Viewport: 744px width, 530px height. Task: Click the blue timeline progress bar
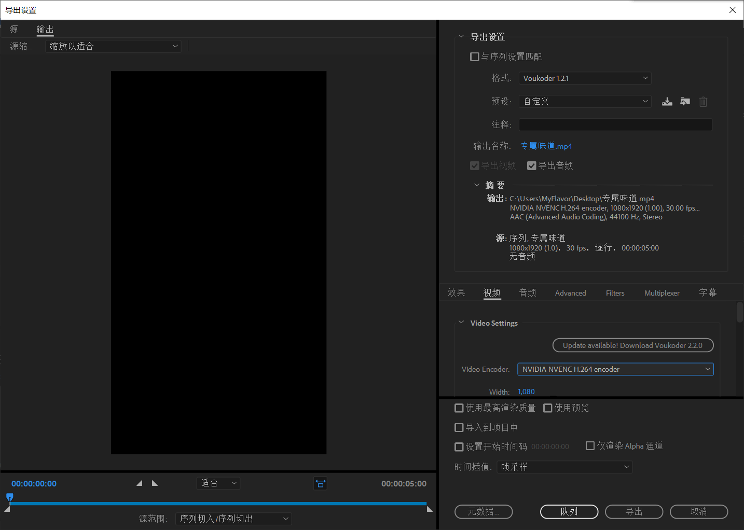tap(218, 504)
